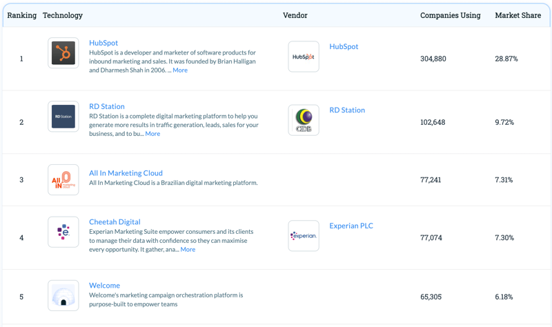
Task: Click the All In Marketing Cloud description text
Action: click(x=173, y=183)
